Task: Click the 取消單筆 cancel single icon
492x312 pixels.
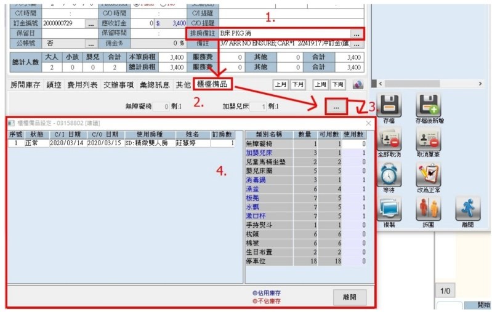Action: pyautogui.click(x=429, y=140)
